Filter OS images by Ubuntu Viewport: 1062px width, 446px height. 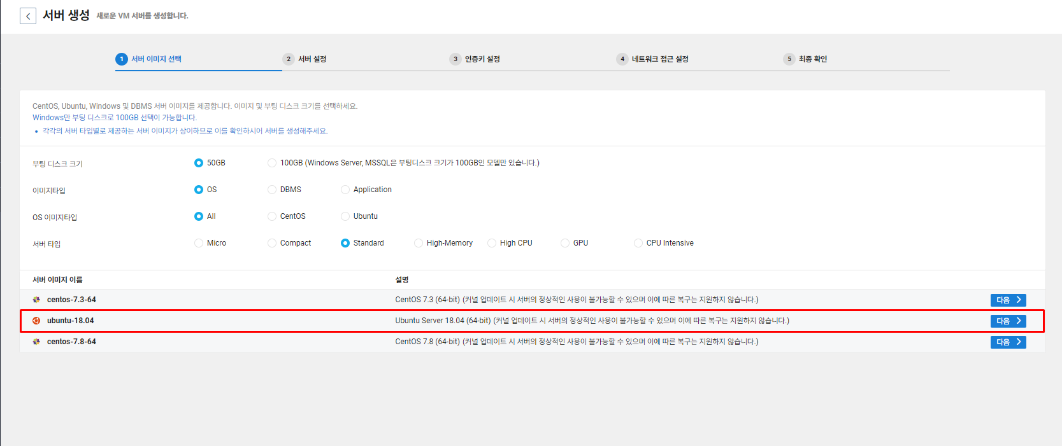point(345,216)
